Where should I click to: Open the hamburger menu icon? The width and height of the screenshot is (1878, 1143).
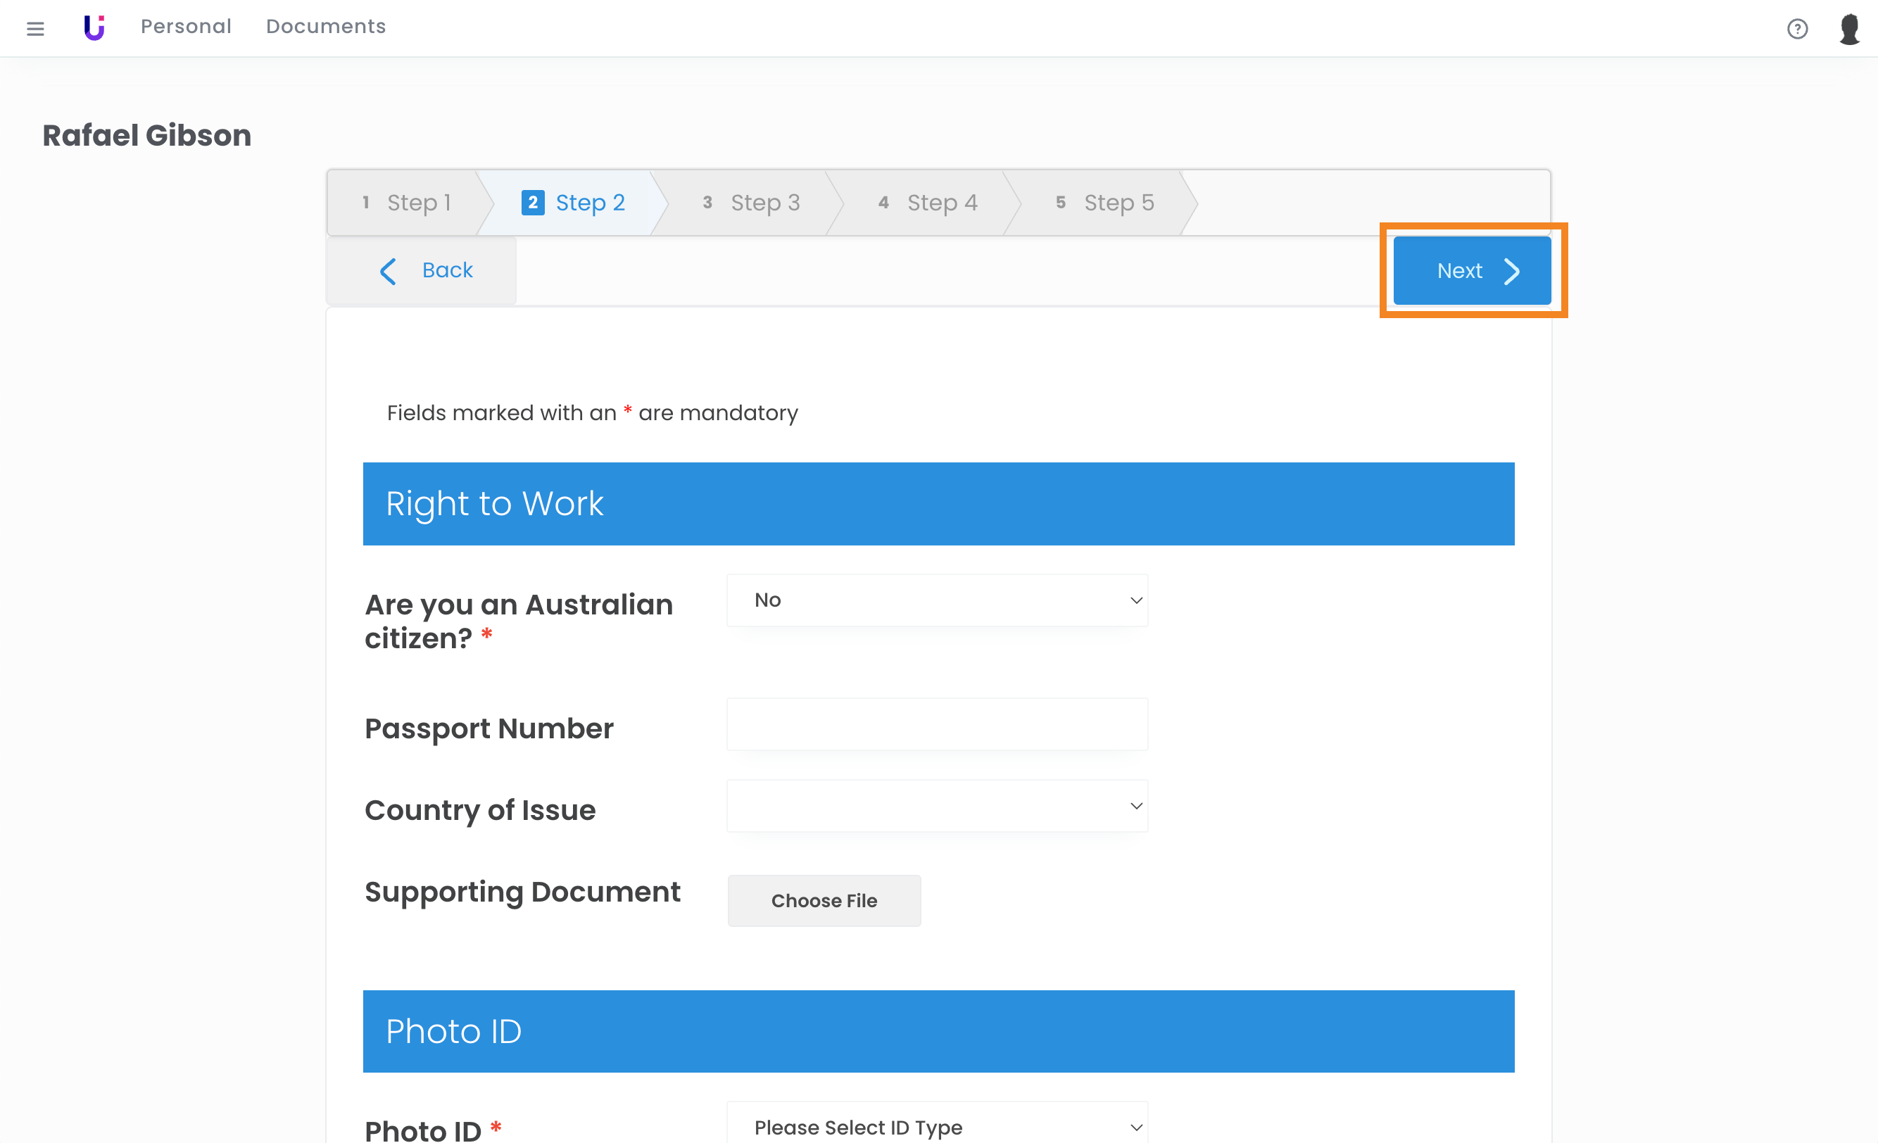35,28
